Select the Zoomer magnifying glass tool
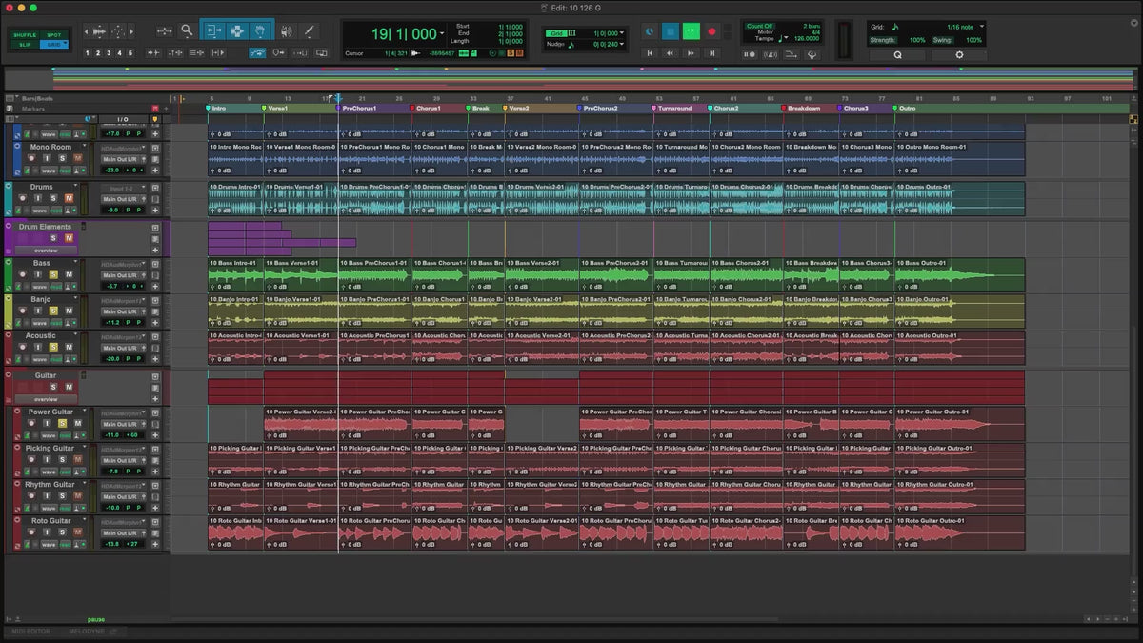Viewport: 1143px width, 643px height. (x=187, y=30)
